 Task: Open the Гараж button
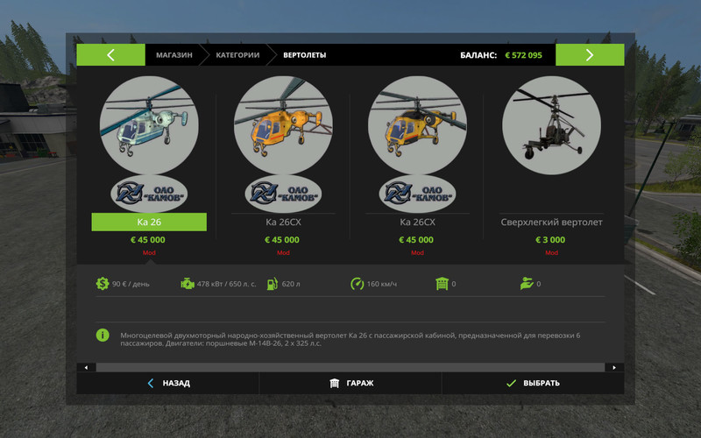(351, 383)
